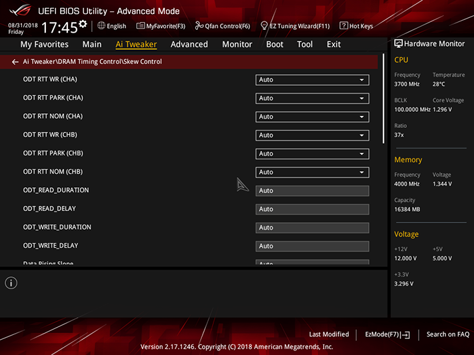474x355 pixels.
Task: Click the Qfan Control fan icon
Action: (199, 26)
